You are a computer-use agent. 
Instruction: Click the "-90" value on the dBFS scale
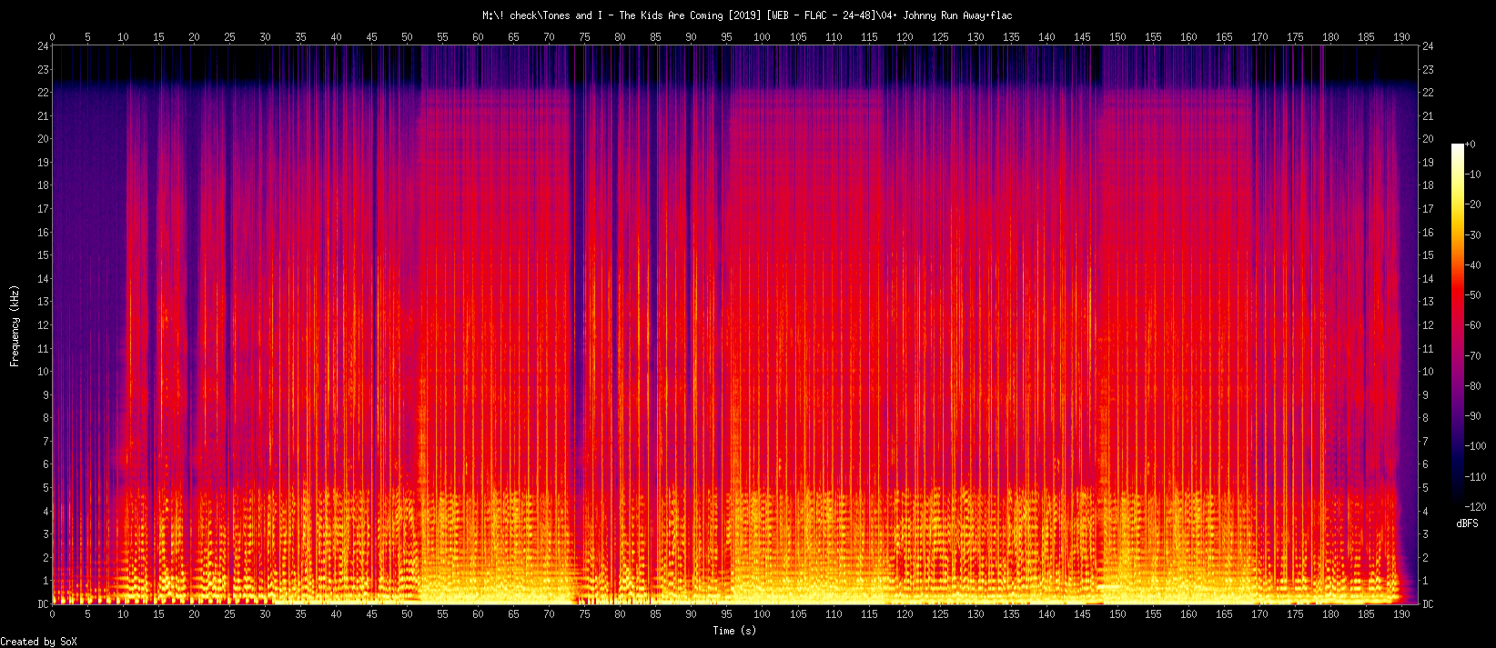1473,416
